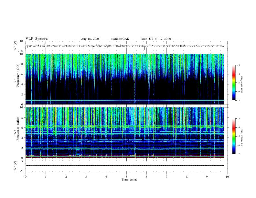
Task: Click the ch.3 black waveform trace
Action: (x=125, y=166)
